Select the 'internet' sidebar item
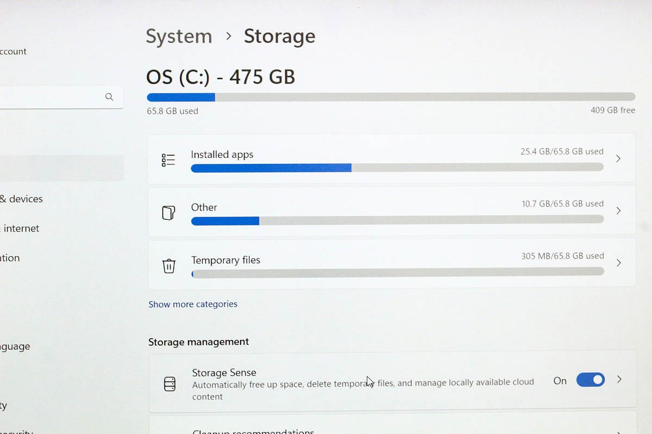 [x=21, y=228]
